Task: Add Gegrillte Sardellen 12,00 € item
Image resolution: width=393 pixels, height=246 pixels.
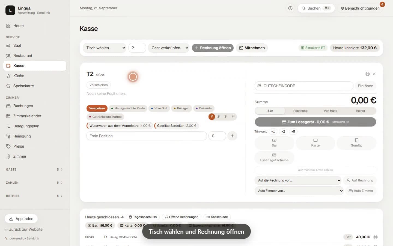Action: pos(176,126)
